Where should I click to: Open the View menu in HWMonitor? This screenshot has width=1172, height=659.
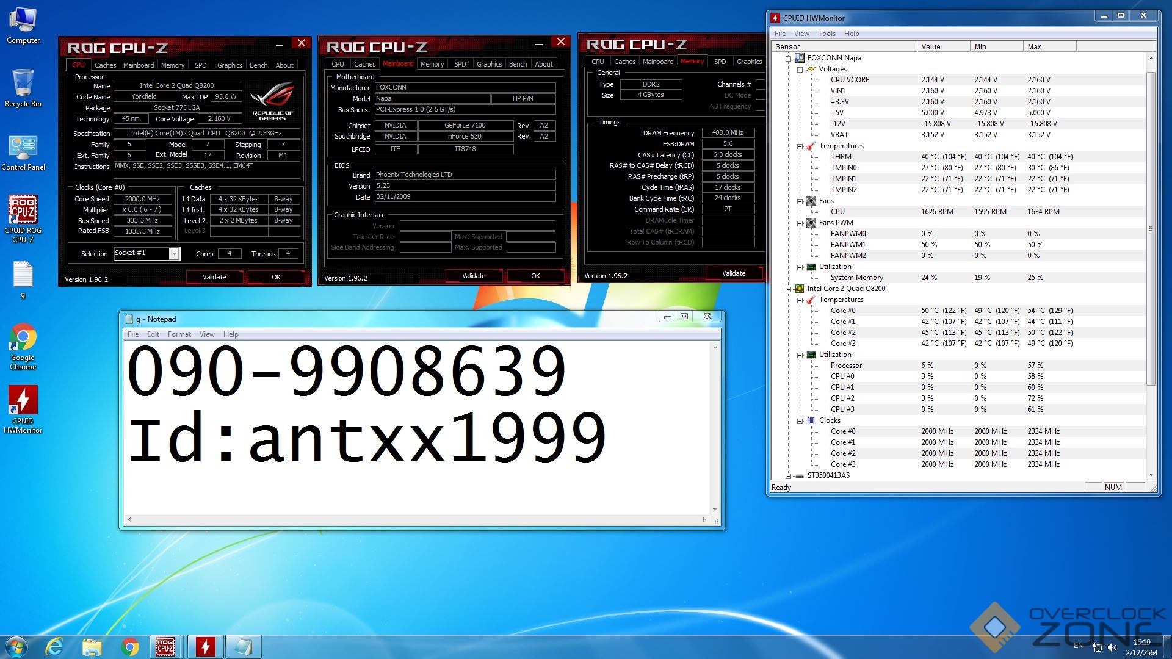pyautogui.click(x=801, y=34)
